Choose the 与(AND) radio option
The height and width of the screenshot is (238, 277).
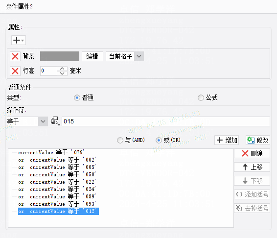point(120,141)
